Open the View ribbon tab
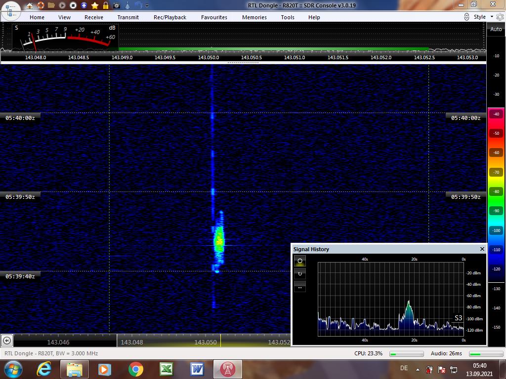Image resolution: width=506 pixels, height=379 pixels. [x=64, y=17]
